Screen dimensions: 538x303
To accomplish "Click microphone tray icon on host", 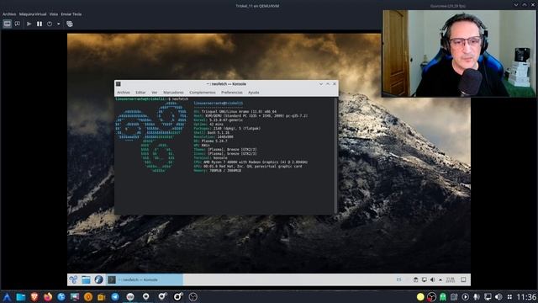I will click(477, 297).
